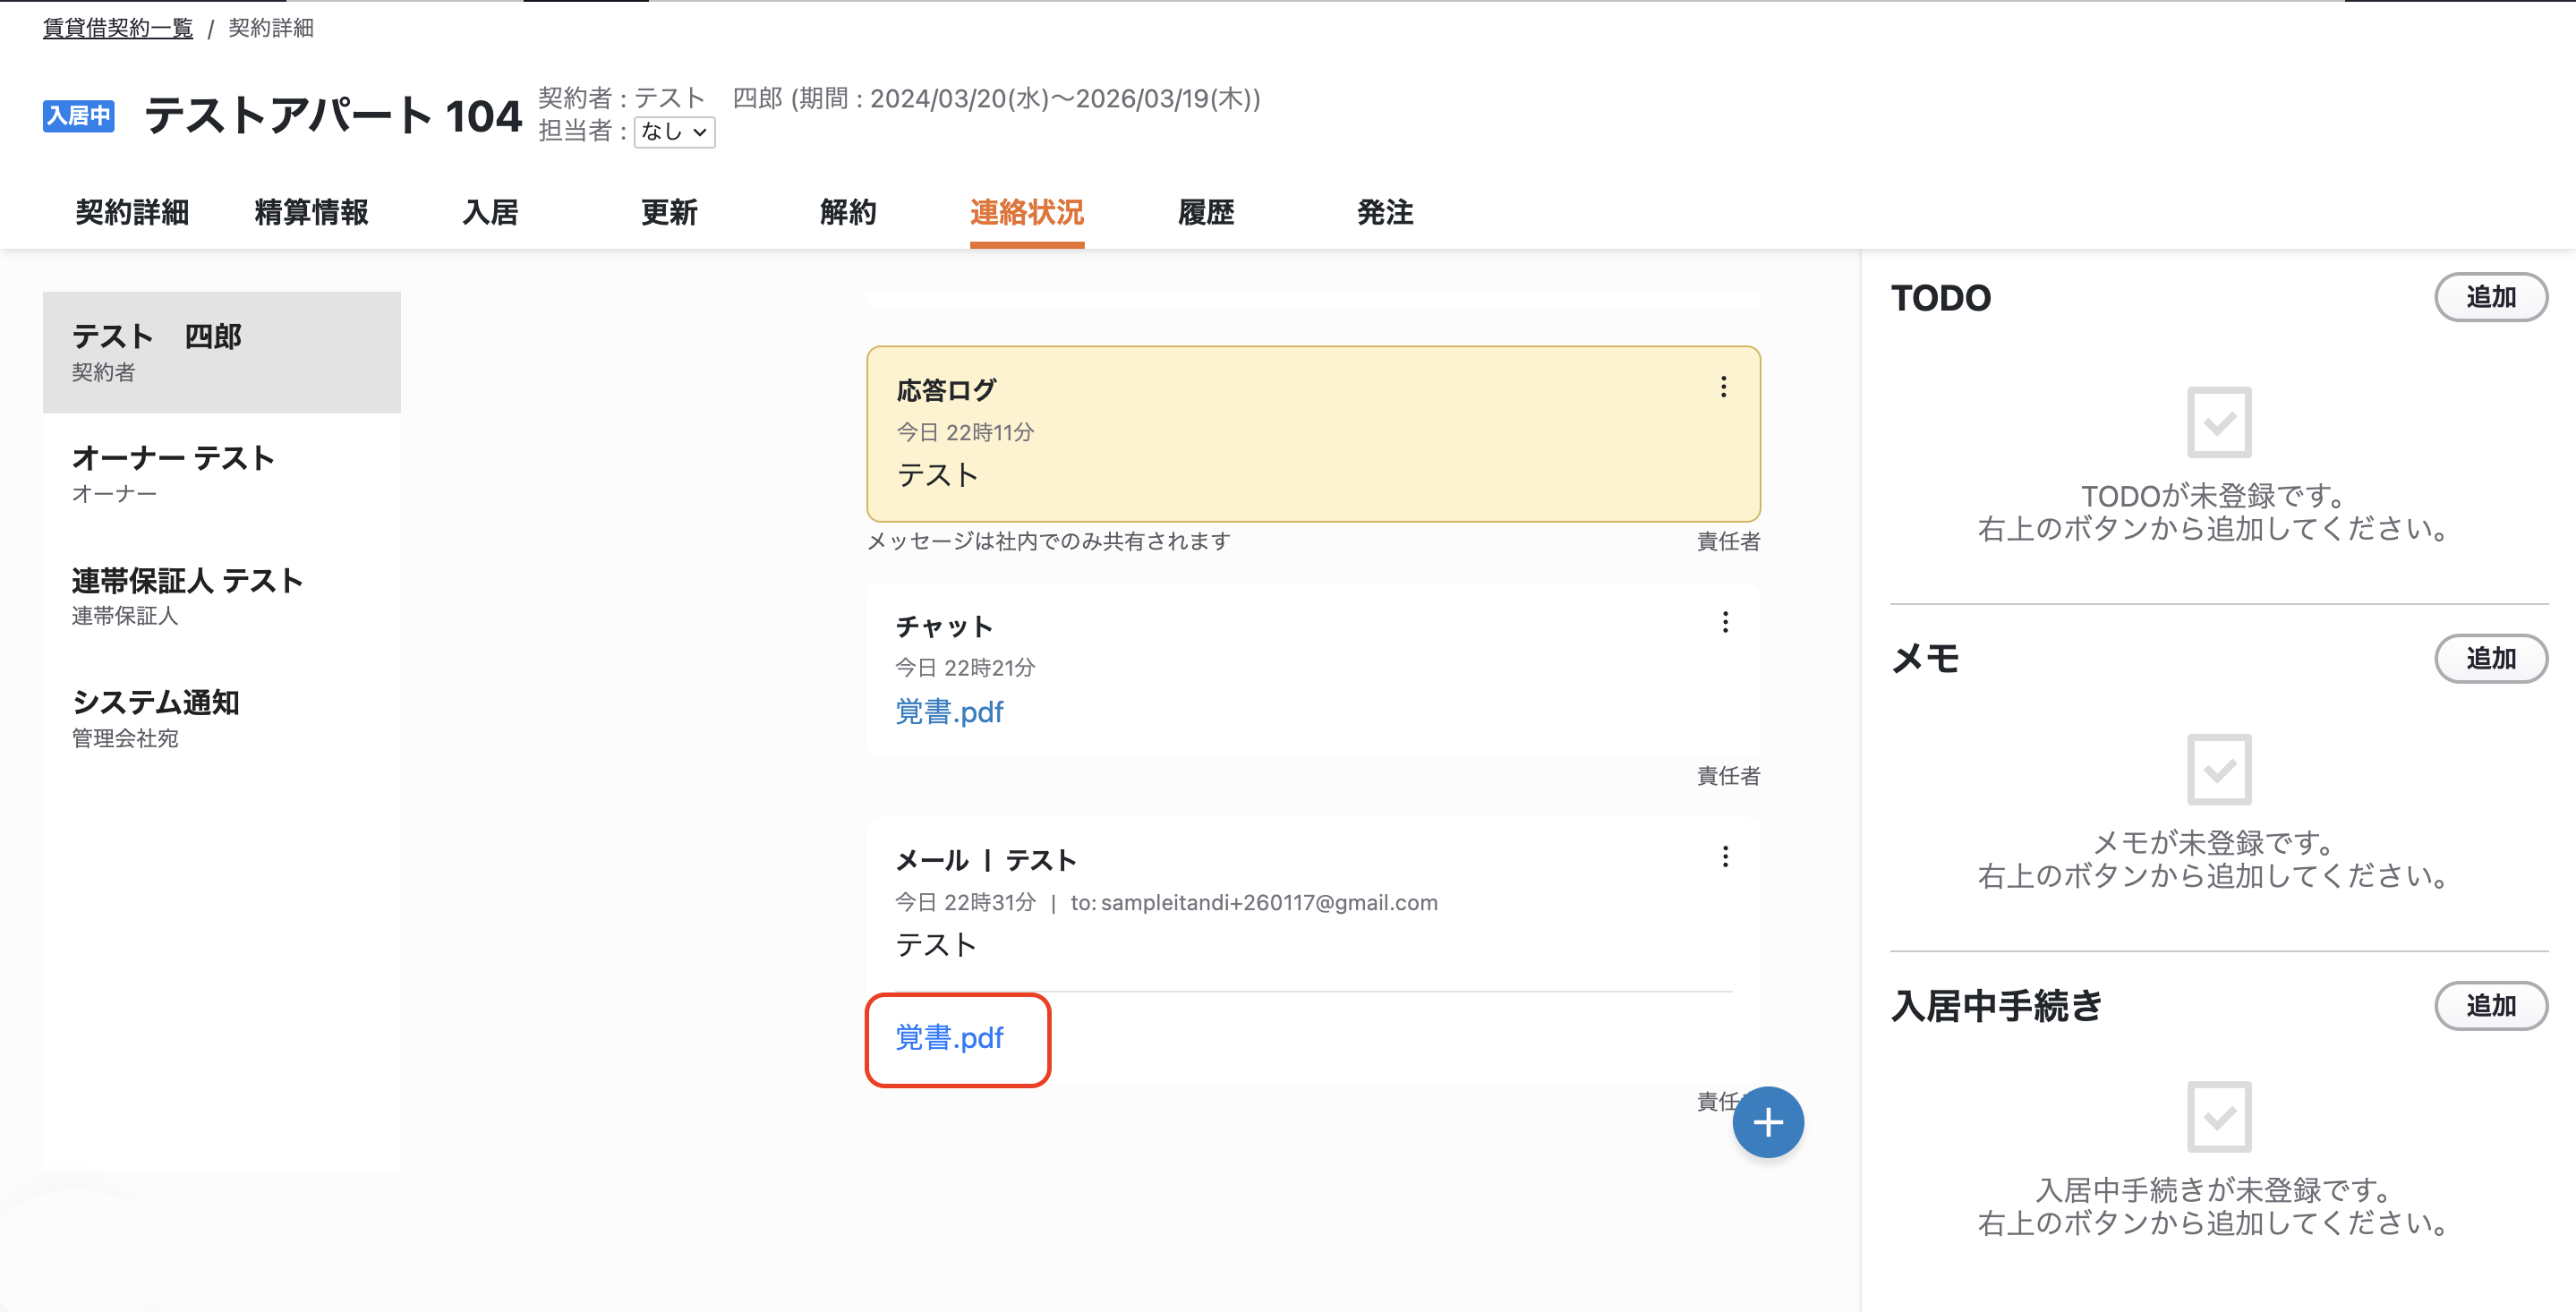Image resolution: width=2576 pixels, height=1312 pixels.
Task: Switch to the 発注 tab
Action: (x=1385, y=212)
